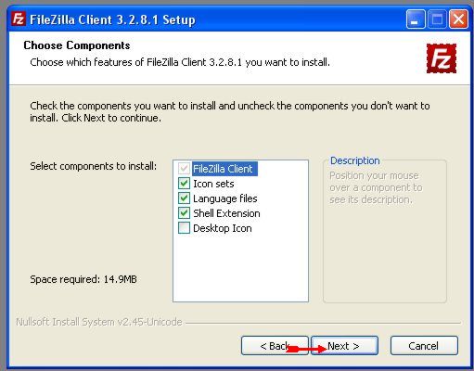Close the FileZilla Setup window
Screen dimensions: 474x371
pos(458,19)
